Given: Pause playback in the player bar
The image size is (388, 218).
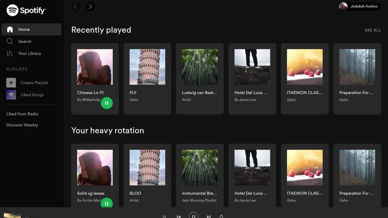Looking at the screenshot, I should 194,215.
